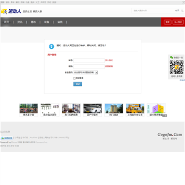Image resolution: width=185 pixels, height=185 pixels.
Task: Click the 站点信息 footer heading link
Action: [x=5, y=132]
